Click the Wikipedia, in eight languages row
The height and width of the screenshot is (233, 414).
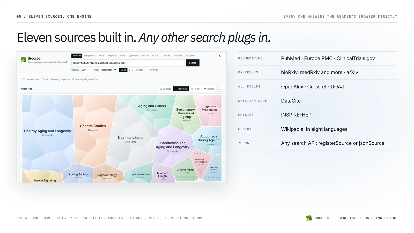pyautogui.click(x=318, y=129)
